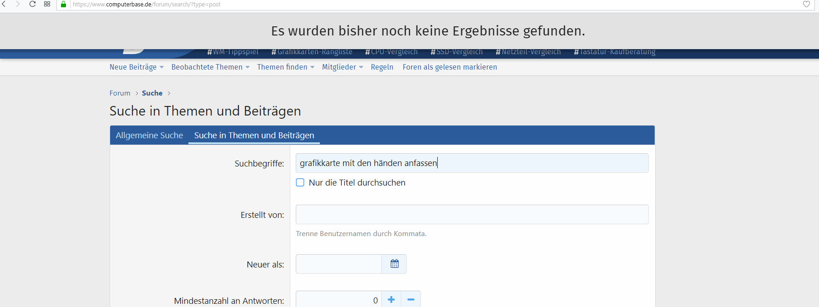
Task: Click into the 'Suchbegriffe' search field
Action: pos(472,163)
